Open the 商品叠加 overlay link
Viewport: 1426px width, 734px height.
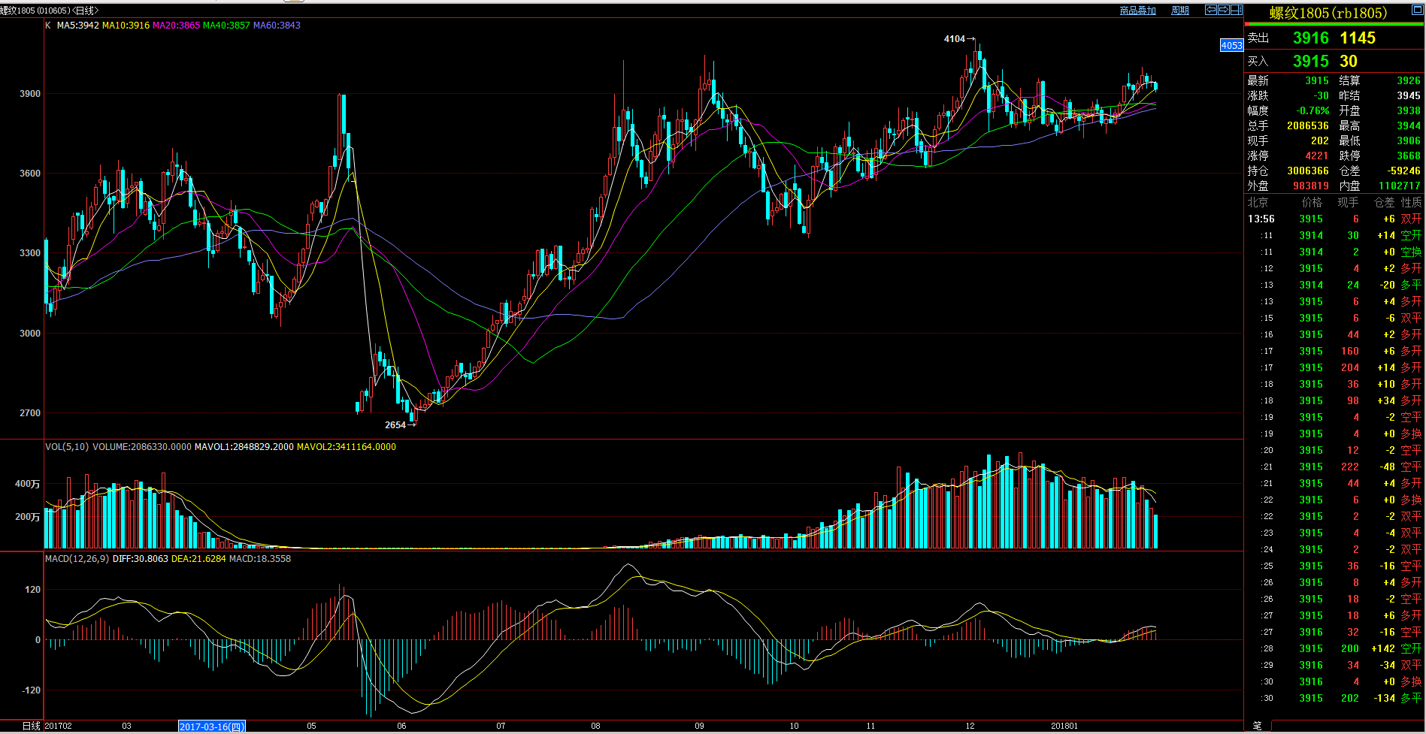click(1137, 11)
